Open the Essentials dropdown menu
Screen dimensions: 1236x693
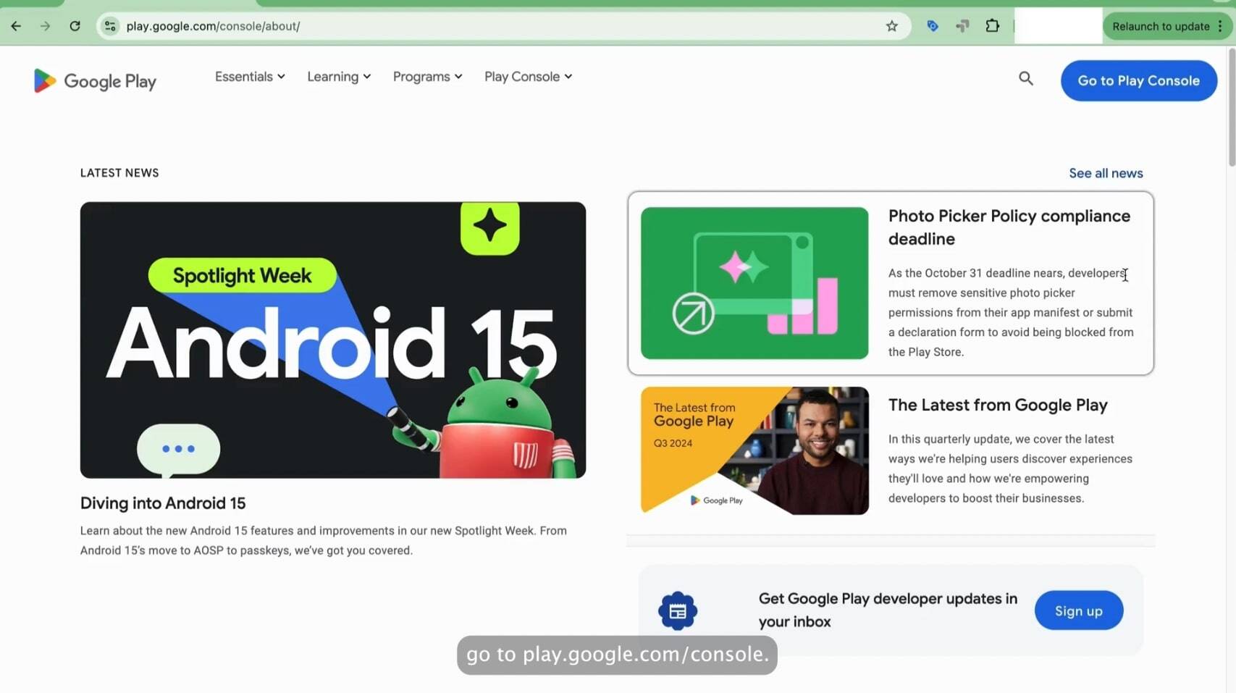pos(249,76)
